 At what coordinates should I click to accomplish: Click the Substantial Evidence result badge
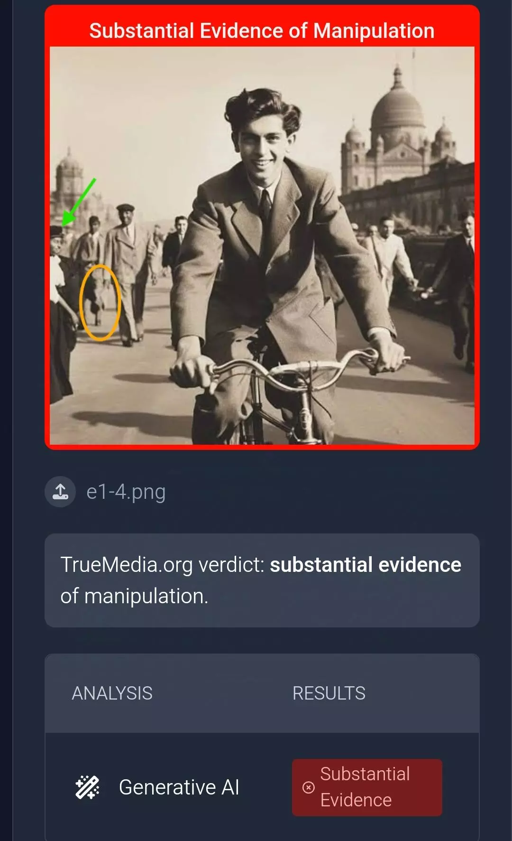pos(367,787)
